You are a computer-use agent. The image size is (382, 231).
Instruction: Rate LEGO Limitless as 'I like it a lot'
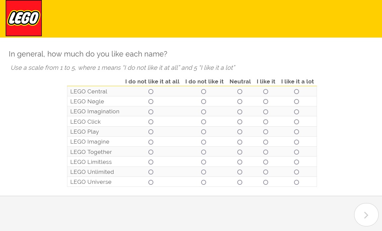tap(296, 162)
